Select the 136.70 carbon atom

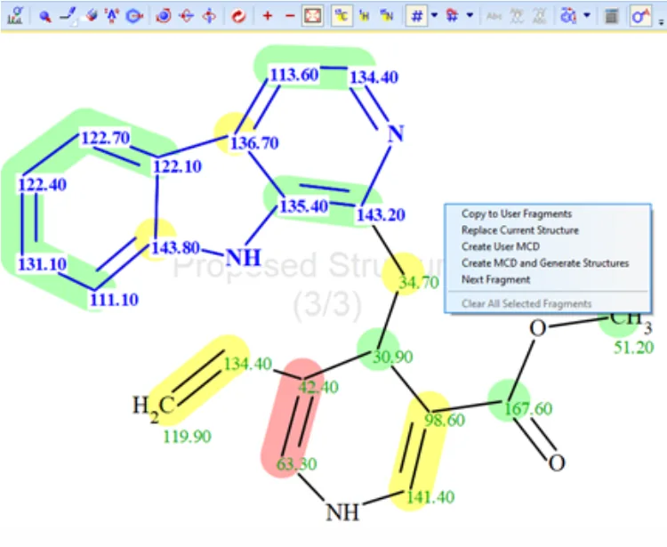[254, 143]
